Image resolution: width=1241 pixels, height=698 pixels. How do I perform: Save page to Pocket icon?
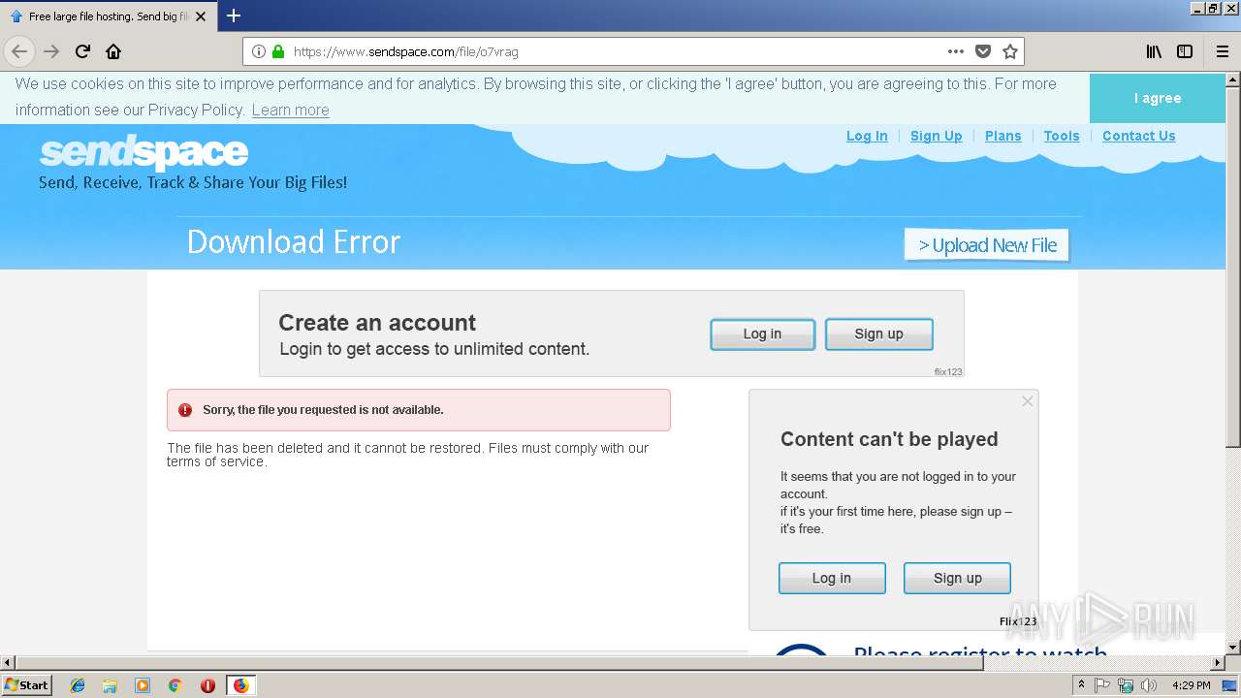pos(983,51)
